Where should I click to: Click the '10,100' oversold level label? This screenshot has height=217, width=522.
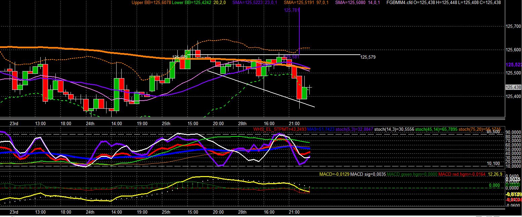(x=493, y=164)
